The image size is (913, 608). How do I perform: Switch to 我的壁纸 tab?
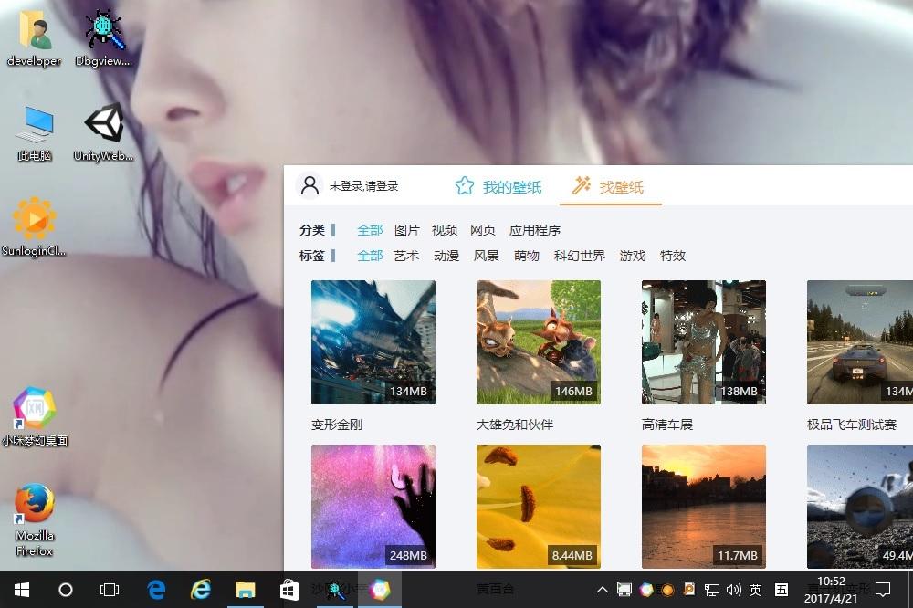498,187
